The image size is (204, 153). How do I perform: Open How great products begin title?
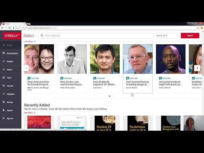[171, 83]
